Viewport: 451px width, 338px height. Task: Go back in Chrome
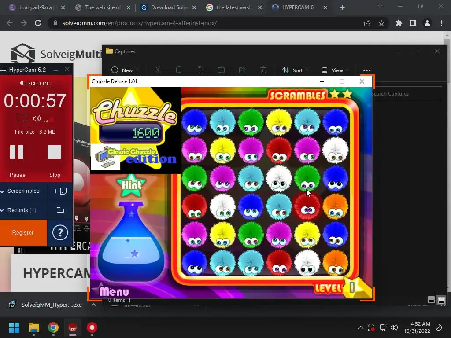click(10, 23)
